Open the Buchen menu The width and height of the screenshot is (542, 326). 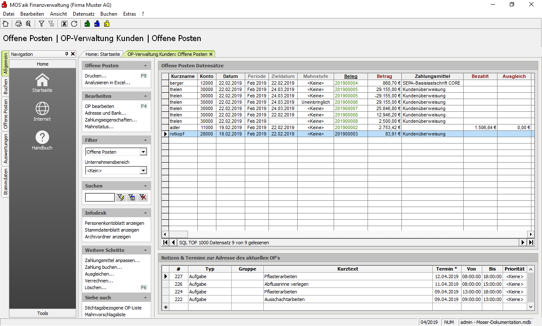point(109,14)
